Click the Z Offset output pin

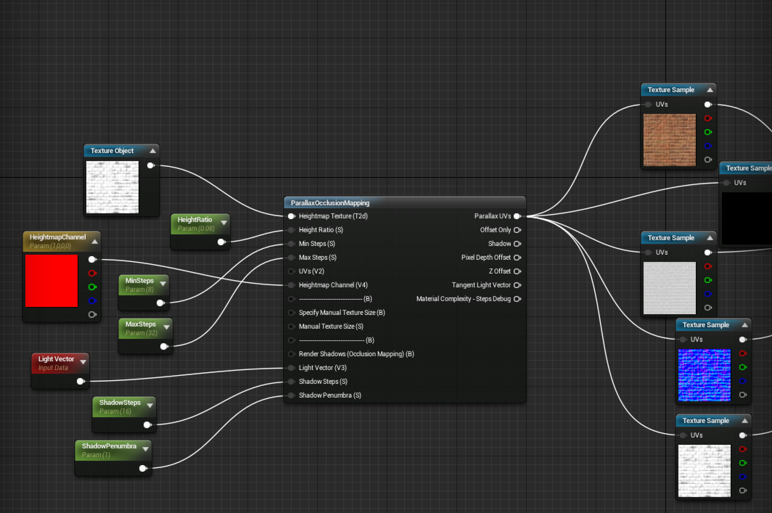pos(518,271)
